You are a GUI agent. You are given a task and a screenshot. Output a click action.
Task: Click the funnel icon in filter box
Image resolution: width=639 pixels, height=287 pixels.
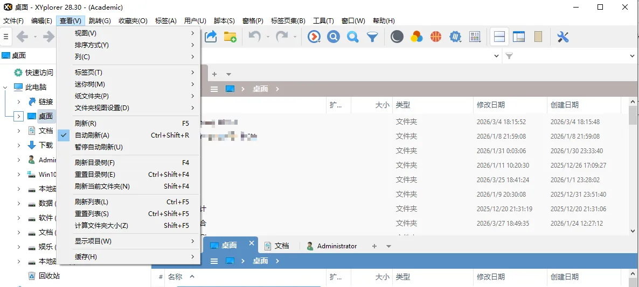(509, 56)
